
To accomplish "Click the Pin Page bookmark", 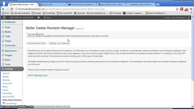I will pyautogui.click(x=36, y=13).
